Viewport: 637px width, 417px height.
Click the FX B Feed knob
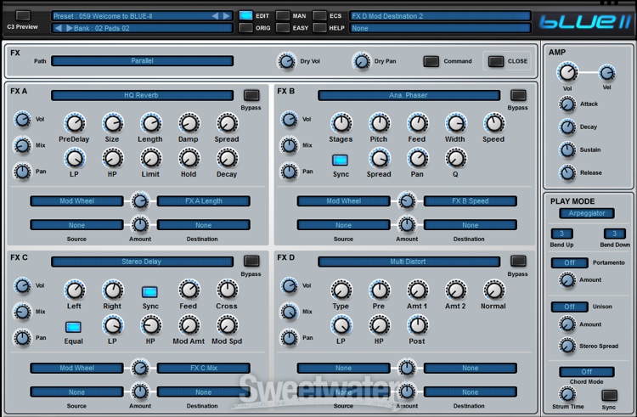(x=418, y=123)
